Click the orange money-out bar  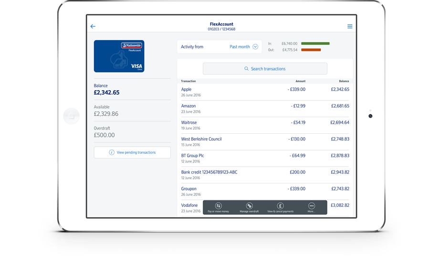click(311, 50)
